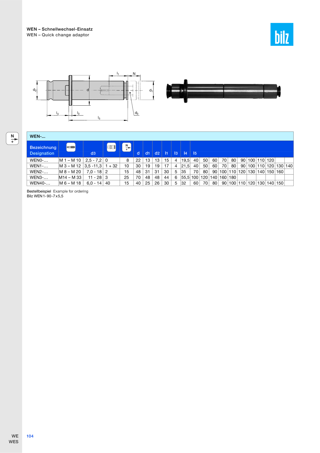Click the 'Example for ordering' text
The image size is (320, 453).
[71, 191]
